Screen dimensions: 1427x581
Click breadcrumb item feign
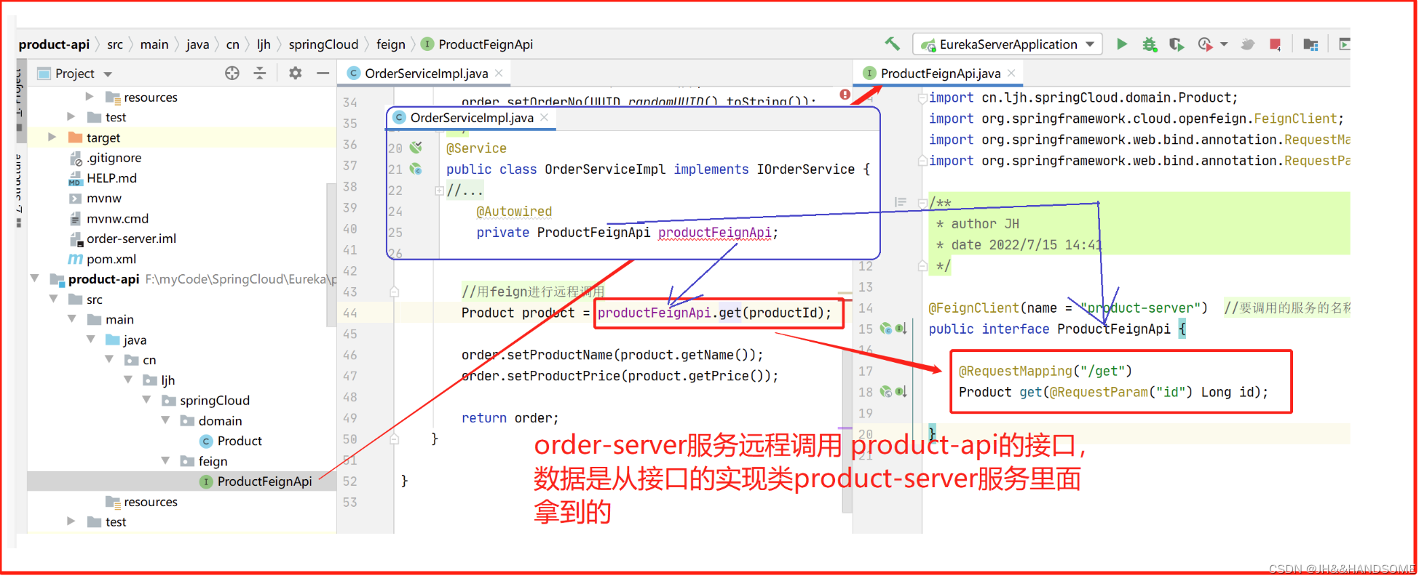point(390,44)
